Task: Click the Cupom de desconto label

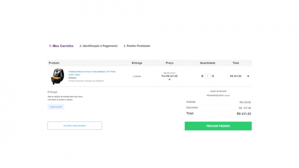Action: (218, 91)
